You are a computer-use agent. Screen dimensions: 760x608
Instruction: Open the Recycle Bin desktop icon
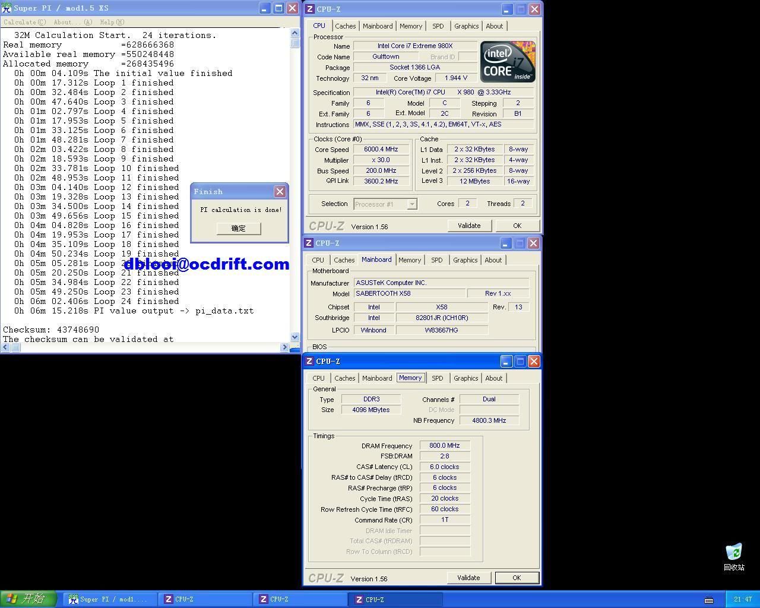(x=734, y=552)
